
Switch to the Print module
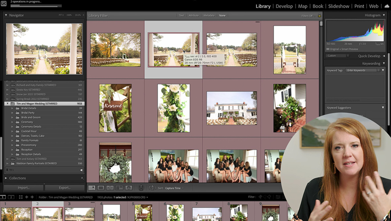[359, 6]
